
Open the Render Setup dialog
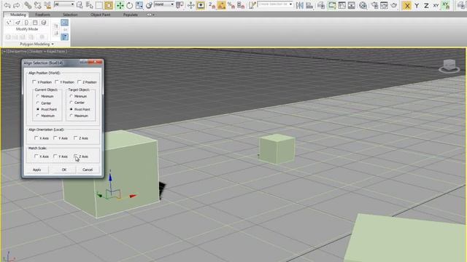pyautogui.click(x=375, y=5)
